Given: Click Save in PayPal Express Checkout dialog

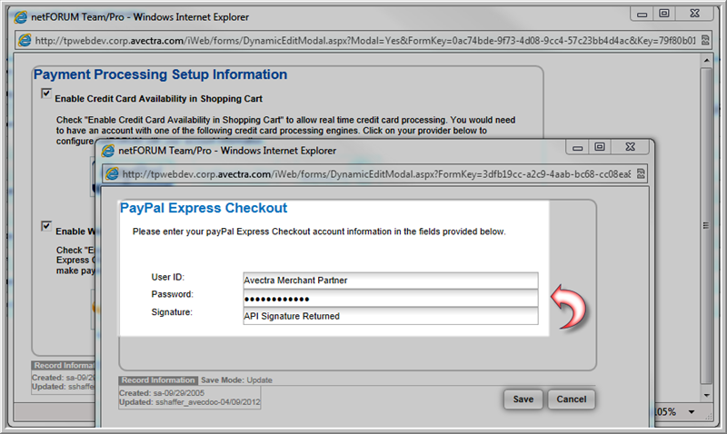Looking at the screenshot, I should 523,399.
